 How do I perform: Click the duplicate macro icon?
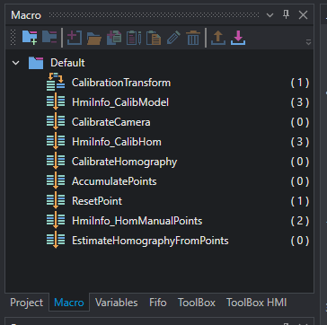point(114,38)
